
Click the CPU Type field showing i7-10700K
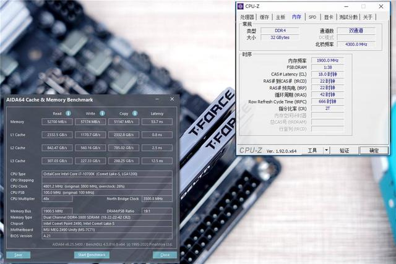pyautogui.click(x=107, y=174)
